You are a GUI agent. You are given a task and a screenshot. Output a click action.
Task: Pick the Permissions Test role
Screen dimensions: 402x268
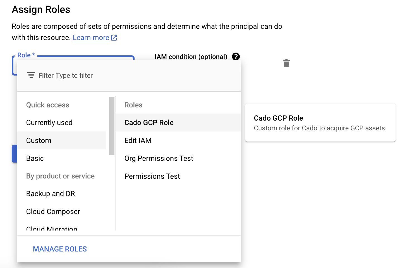(178, 176)
